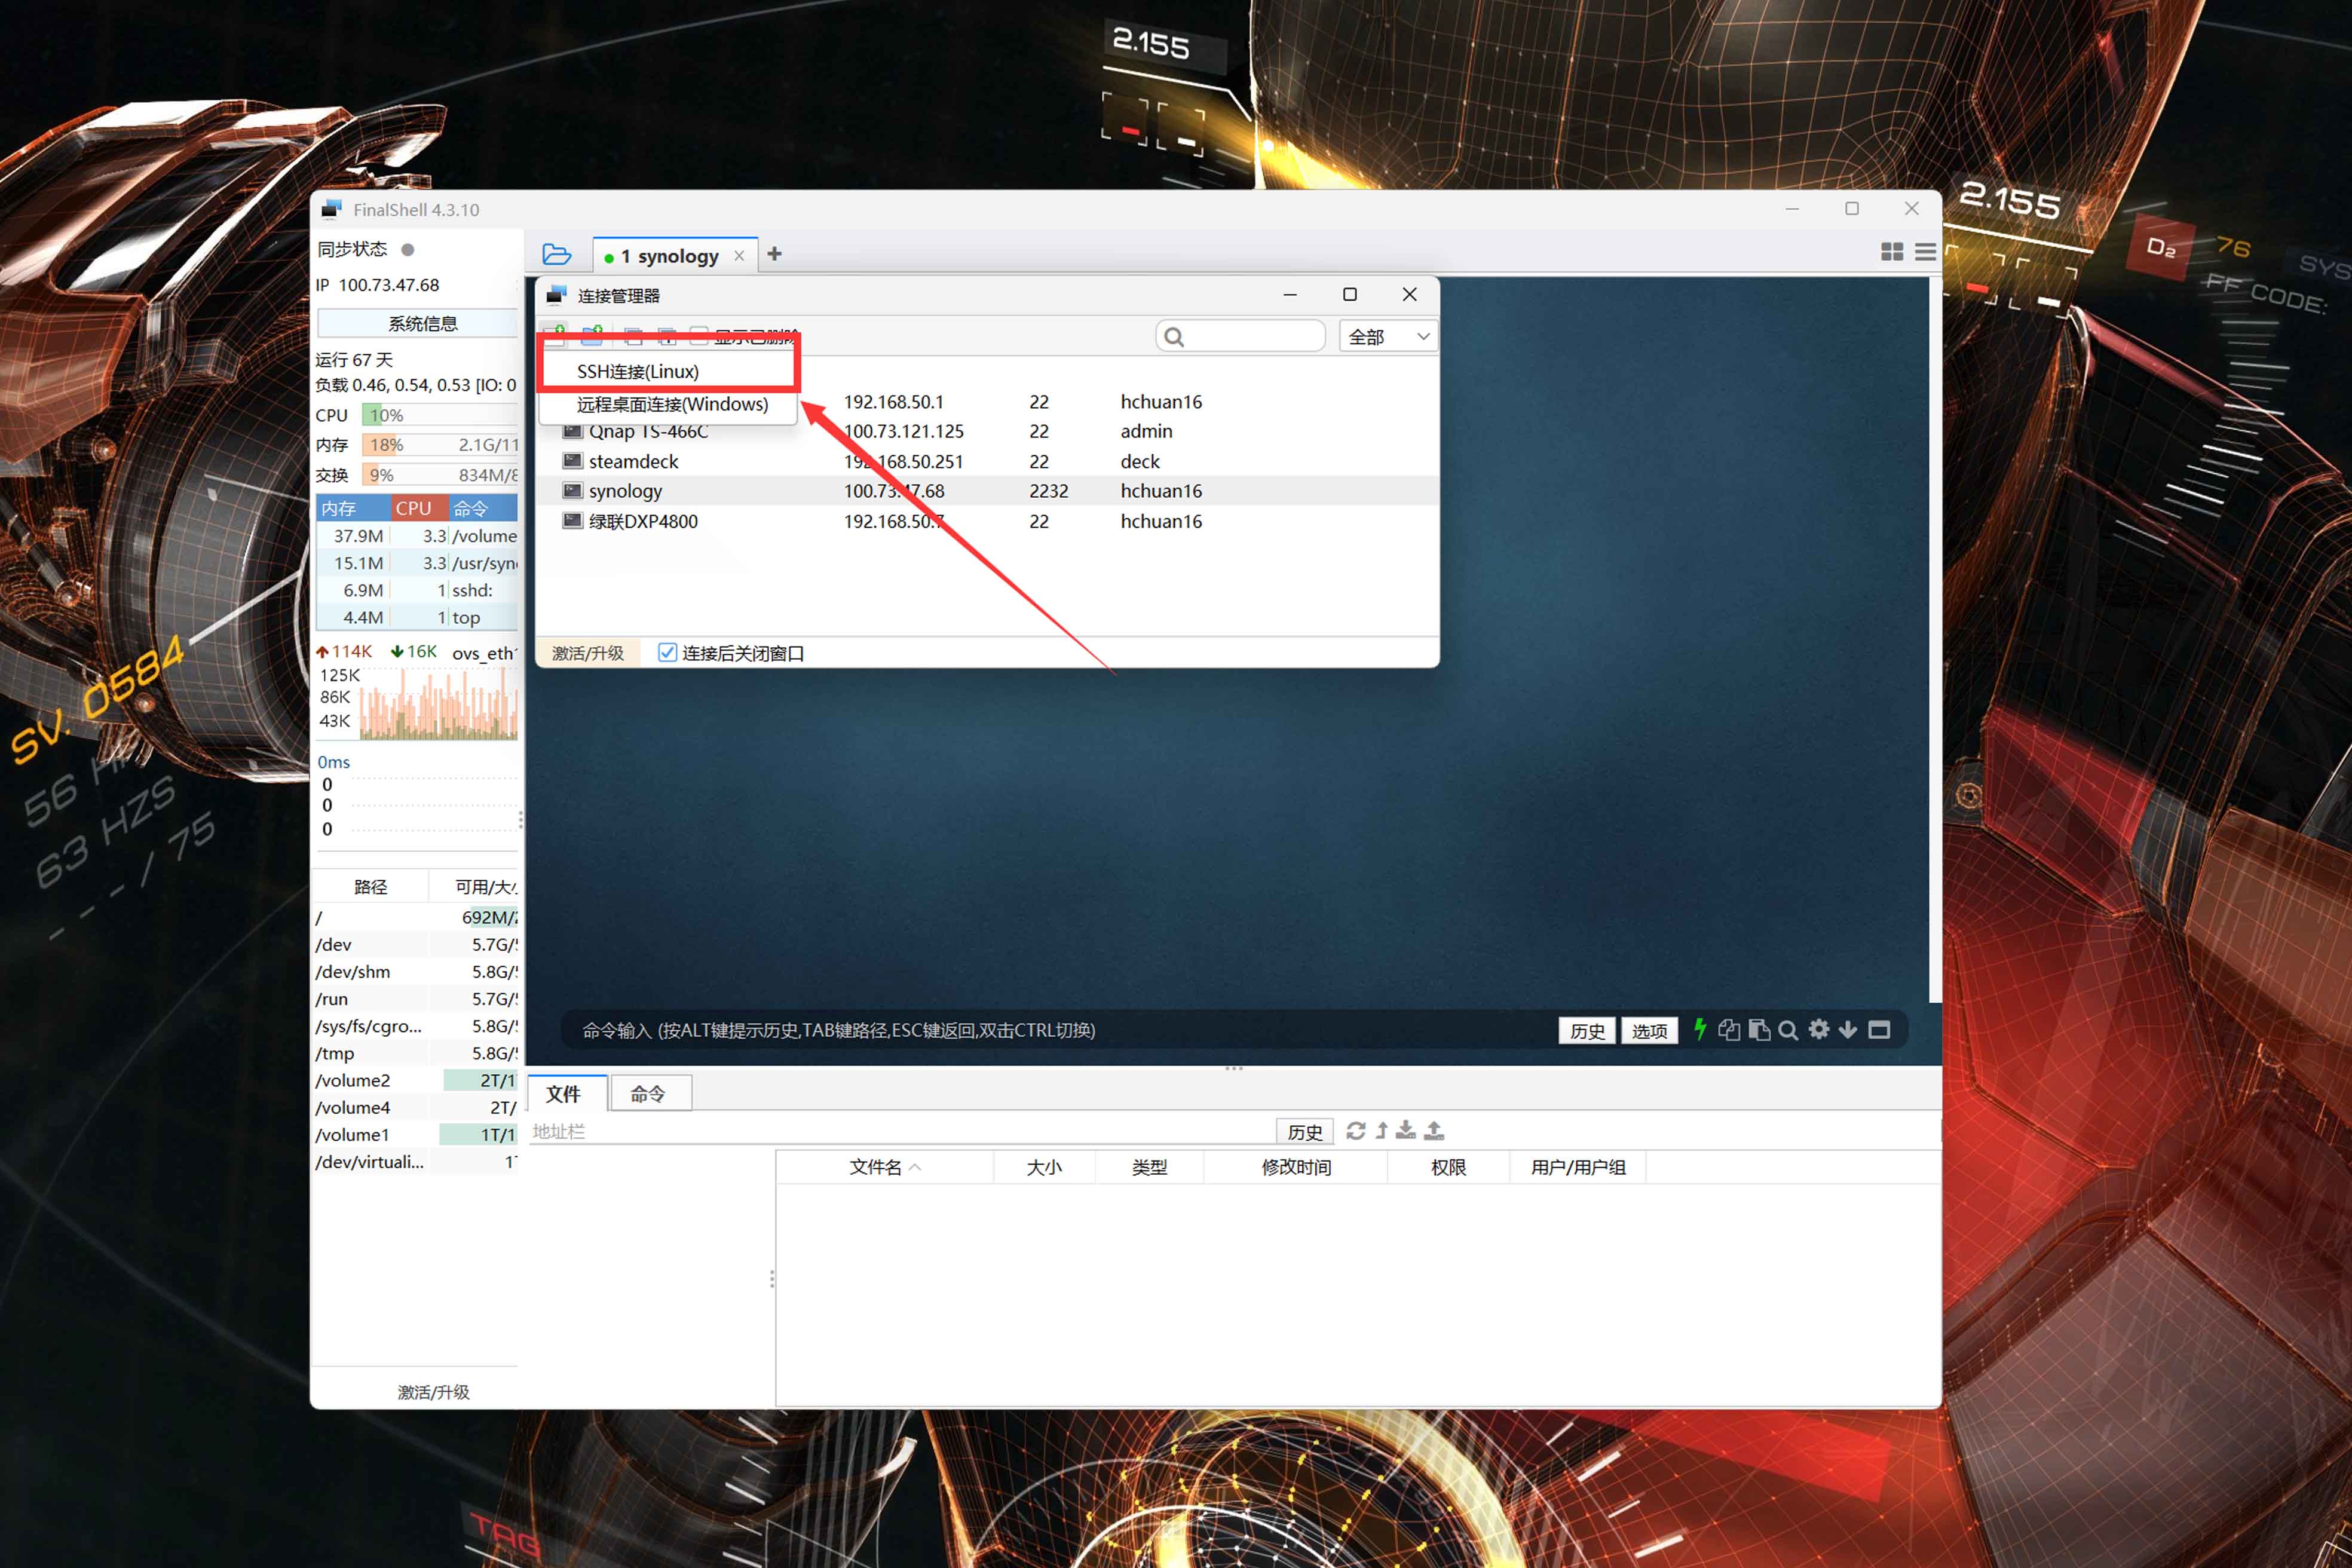Click the memory usage bar showing 18%
2352x1568 pixels.
click(x=440, y=445)
